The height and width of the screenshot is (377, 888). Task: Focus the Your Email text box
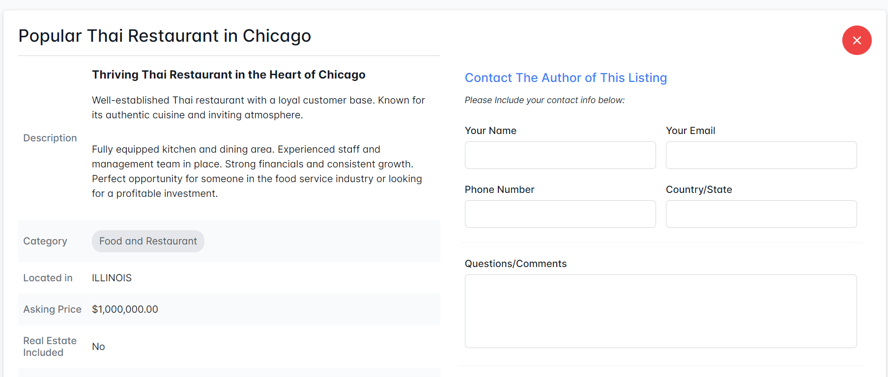coord(761,155)
